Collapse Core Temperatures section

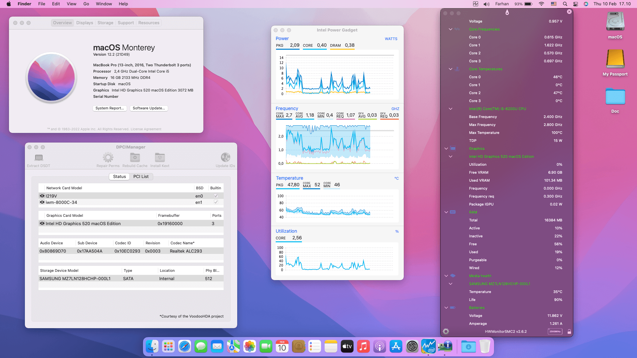451,69
